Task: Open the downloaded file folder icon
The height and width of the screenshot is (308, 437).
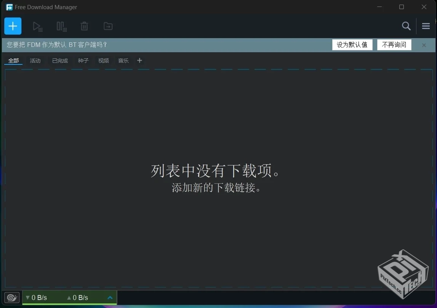Action: click(x=108, y=26)
